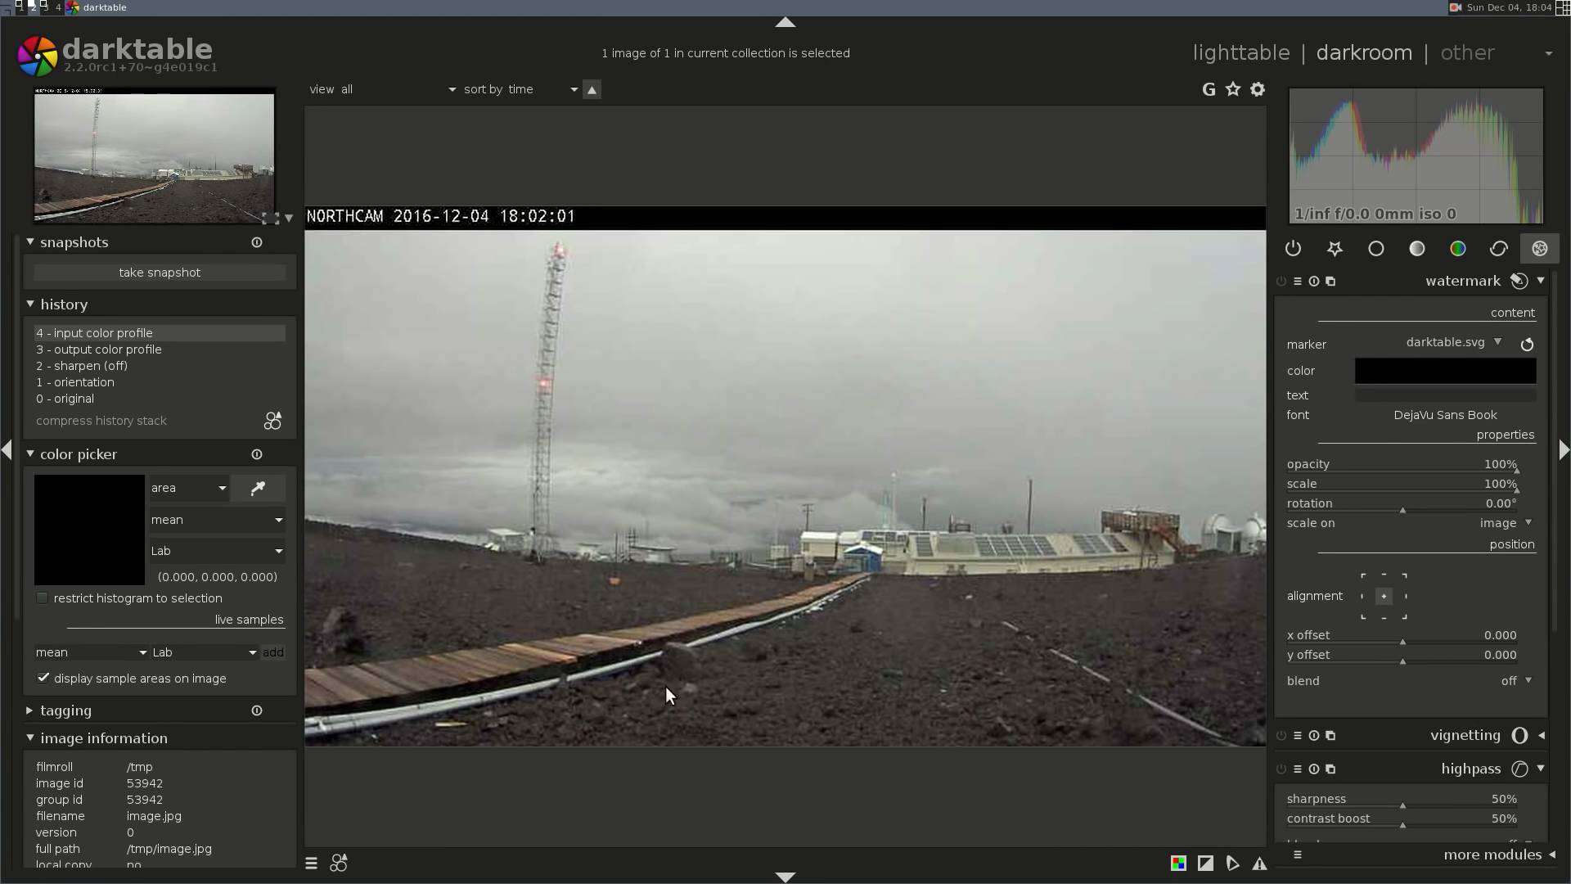
Task: Reload watermarks using refresh icon
Action: point(1527,345)
